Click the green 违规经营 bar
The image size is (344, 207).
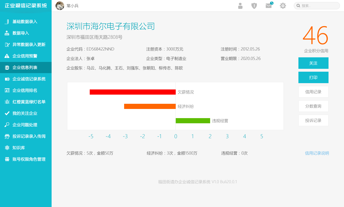(x=193, y=121)
